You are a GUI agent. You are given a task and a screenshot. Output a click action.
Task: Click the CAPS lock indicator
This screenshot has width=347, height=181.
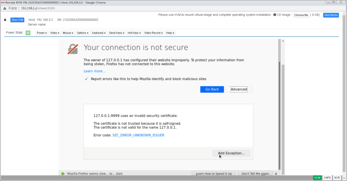pos(327,178)
